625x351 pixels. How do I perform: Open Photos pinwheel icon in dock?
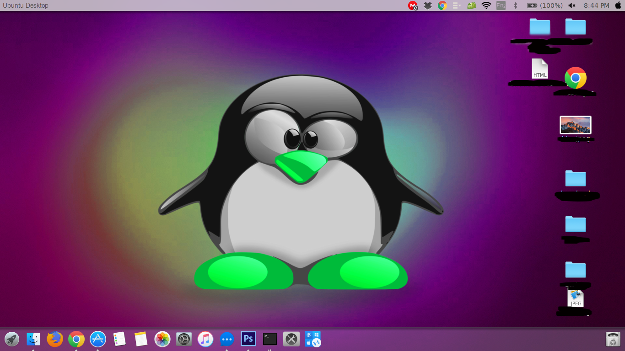point(162,339)
